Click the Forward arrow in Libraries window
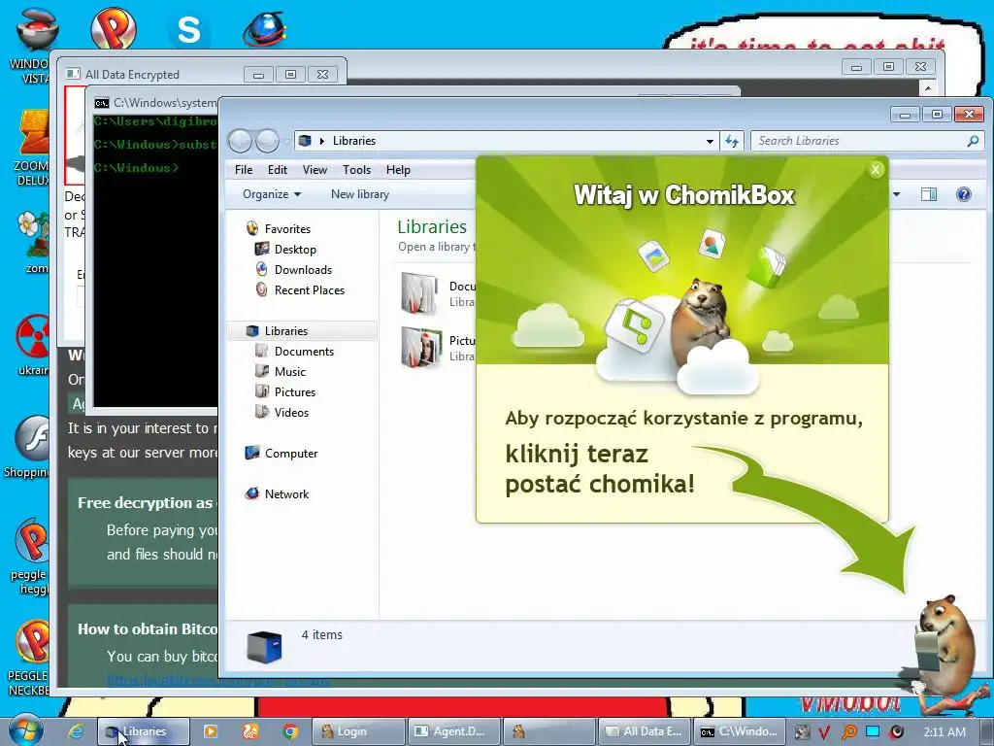This screenshot has width=994, height=746. pos(268,141)
